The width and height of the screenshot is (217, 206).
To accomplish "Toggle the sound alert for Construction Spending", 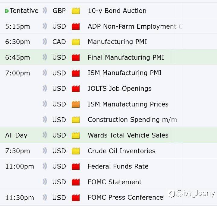I will pyautogui.click(x=45, y=120).
